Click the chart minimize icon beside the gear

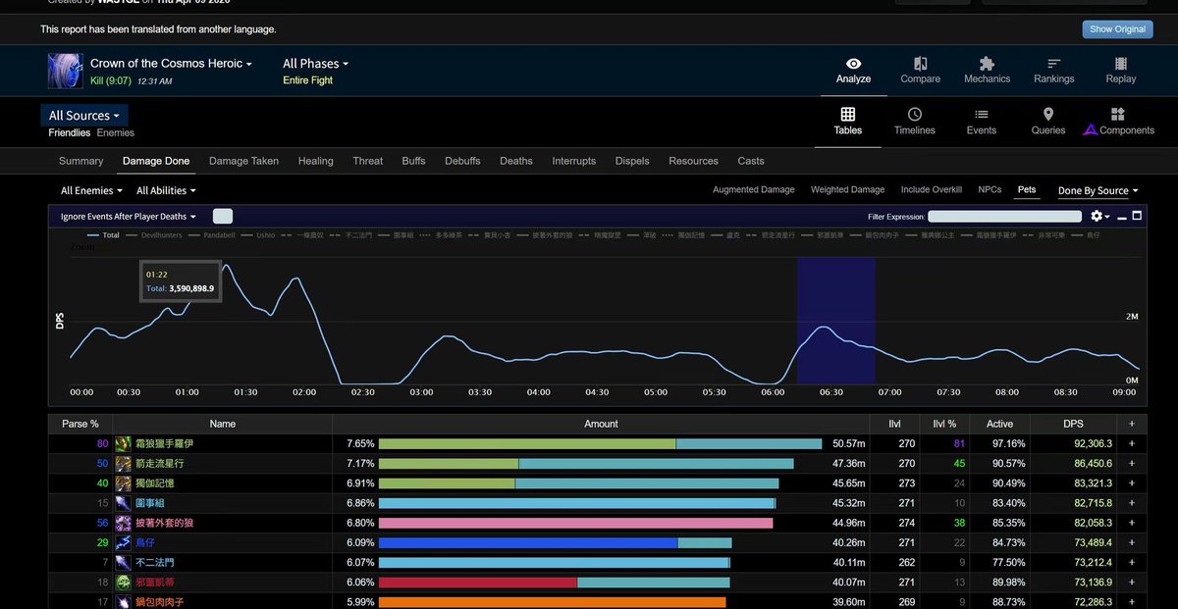[x=1122, y=216]
